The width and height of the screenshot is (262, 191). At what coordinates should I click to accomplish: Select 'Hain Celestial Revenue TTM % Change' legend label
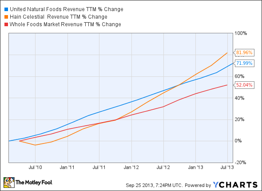click(x=59, y=17)
